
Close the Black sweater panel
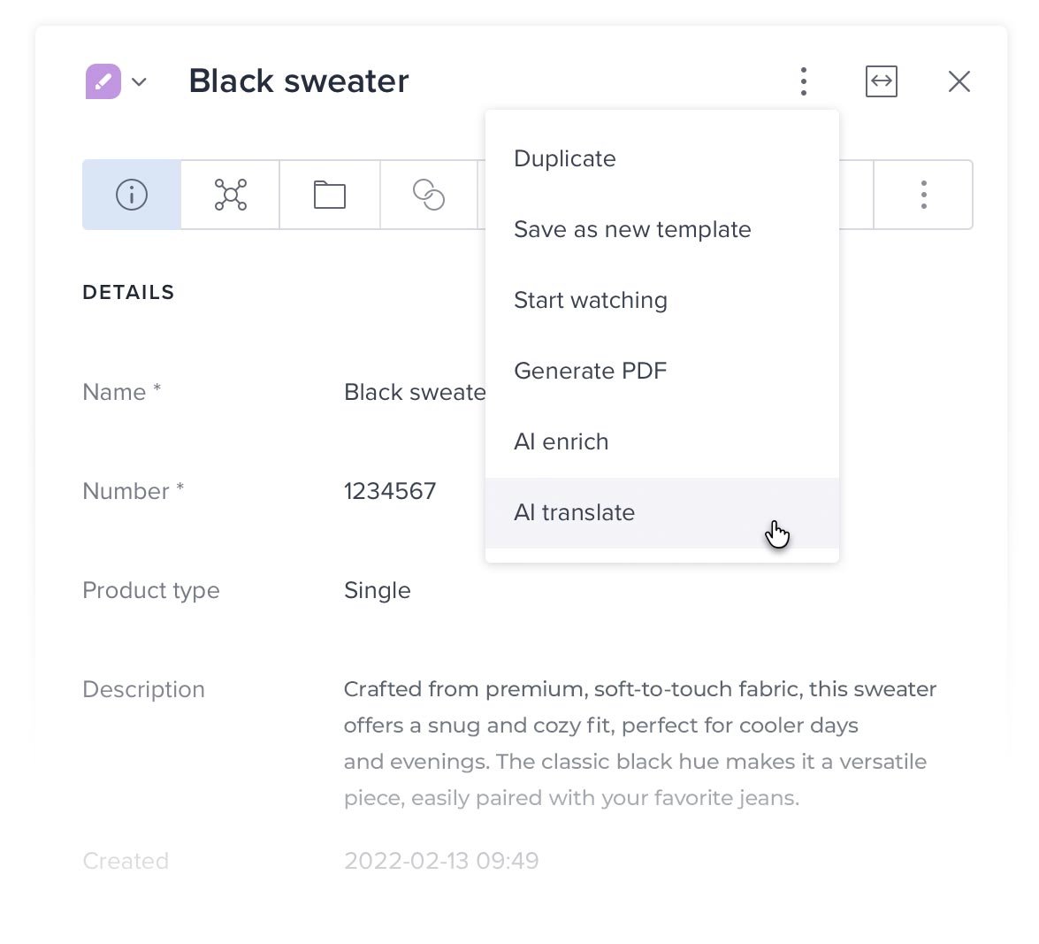tap(959, 81)
